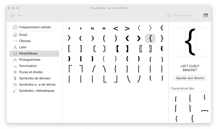
Task: Select the right double angle bracket 》
Action: point(69,38)
